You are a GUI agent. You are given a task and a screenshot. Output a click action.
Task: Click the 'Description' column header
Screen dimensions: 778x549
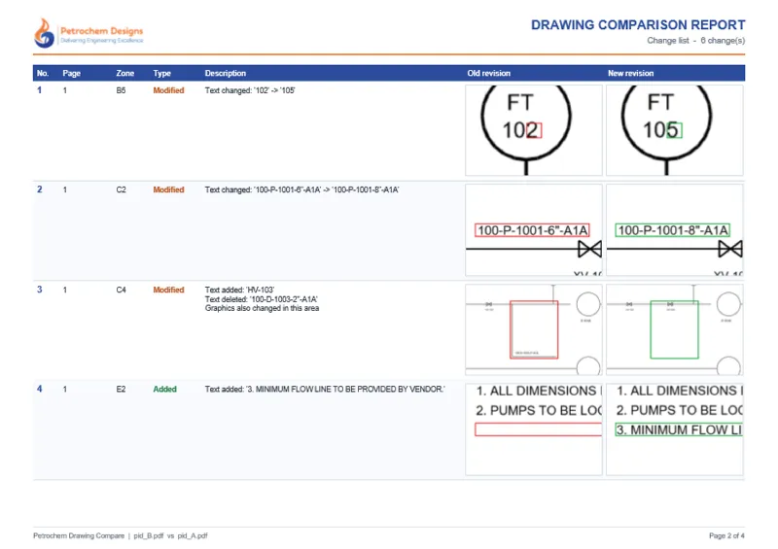226,74
